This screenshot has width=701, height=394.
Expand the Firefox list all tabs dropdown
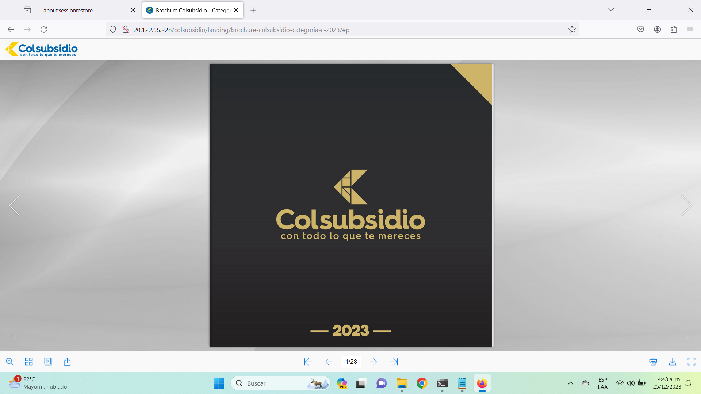coord(611,10)
